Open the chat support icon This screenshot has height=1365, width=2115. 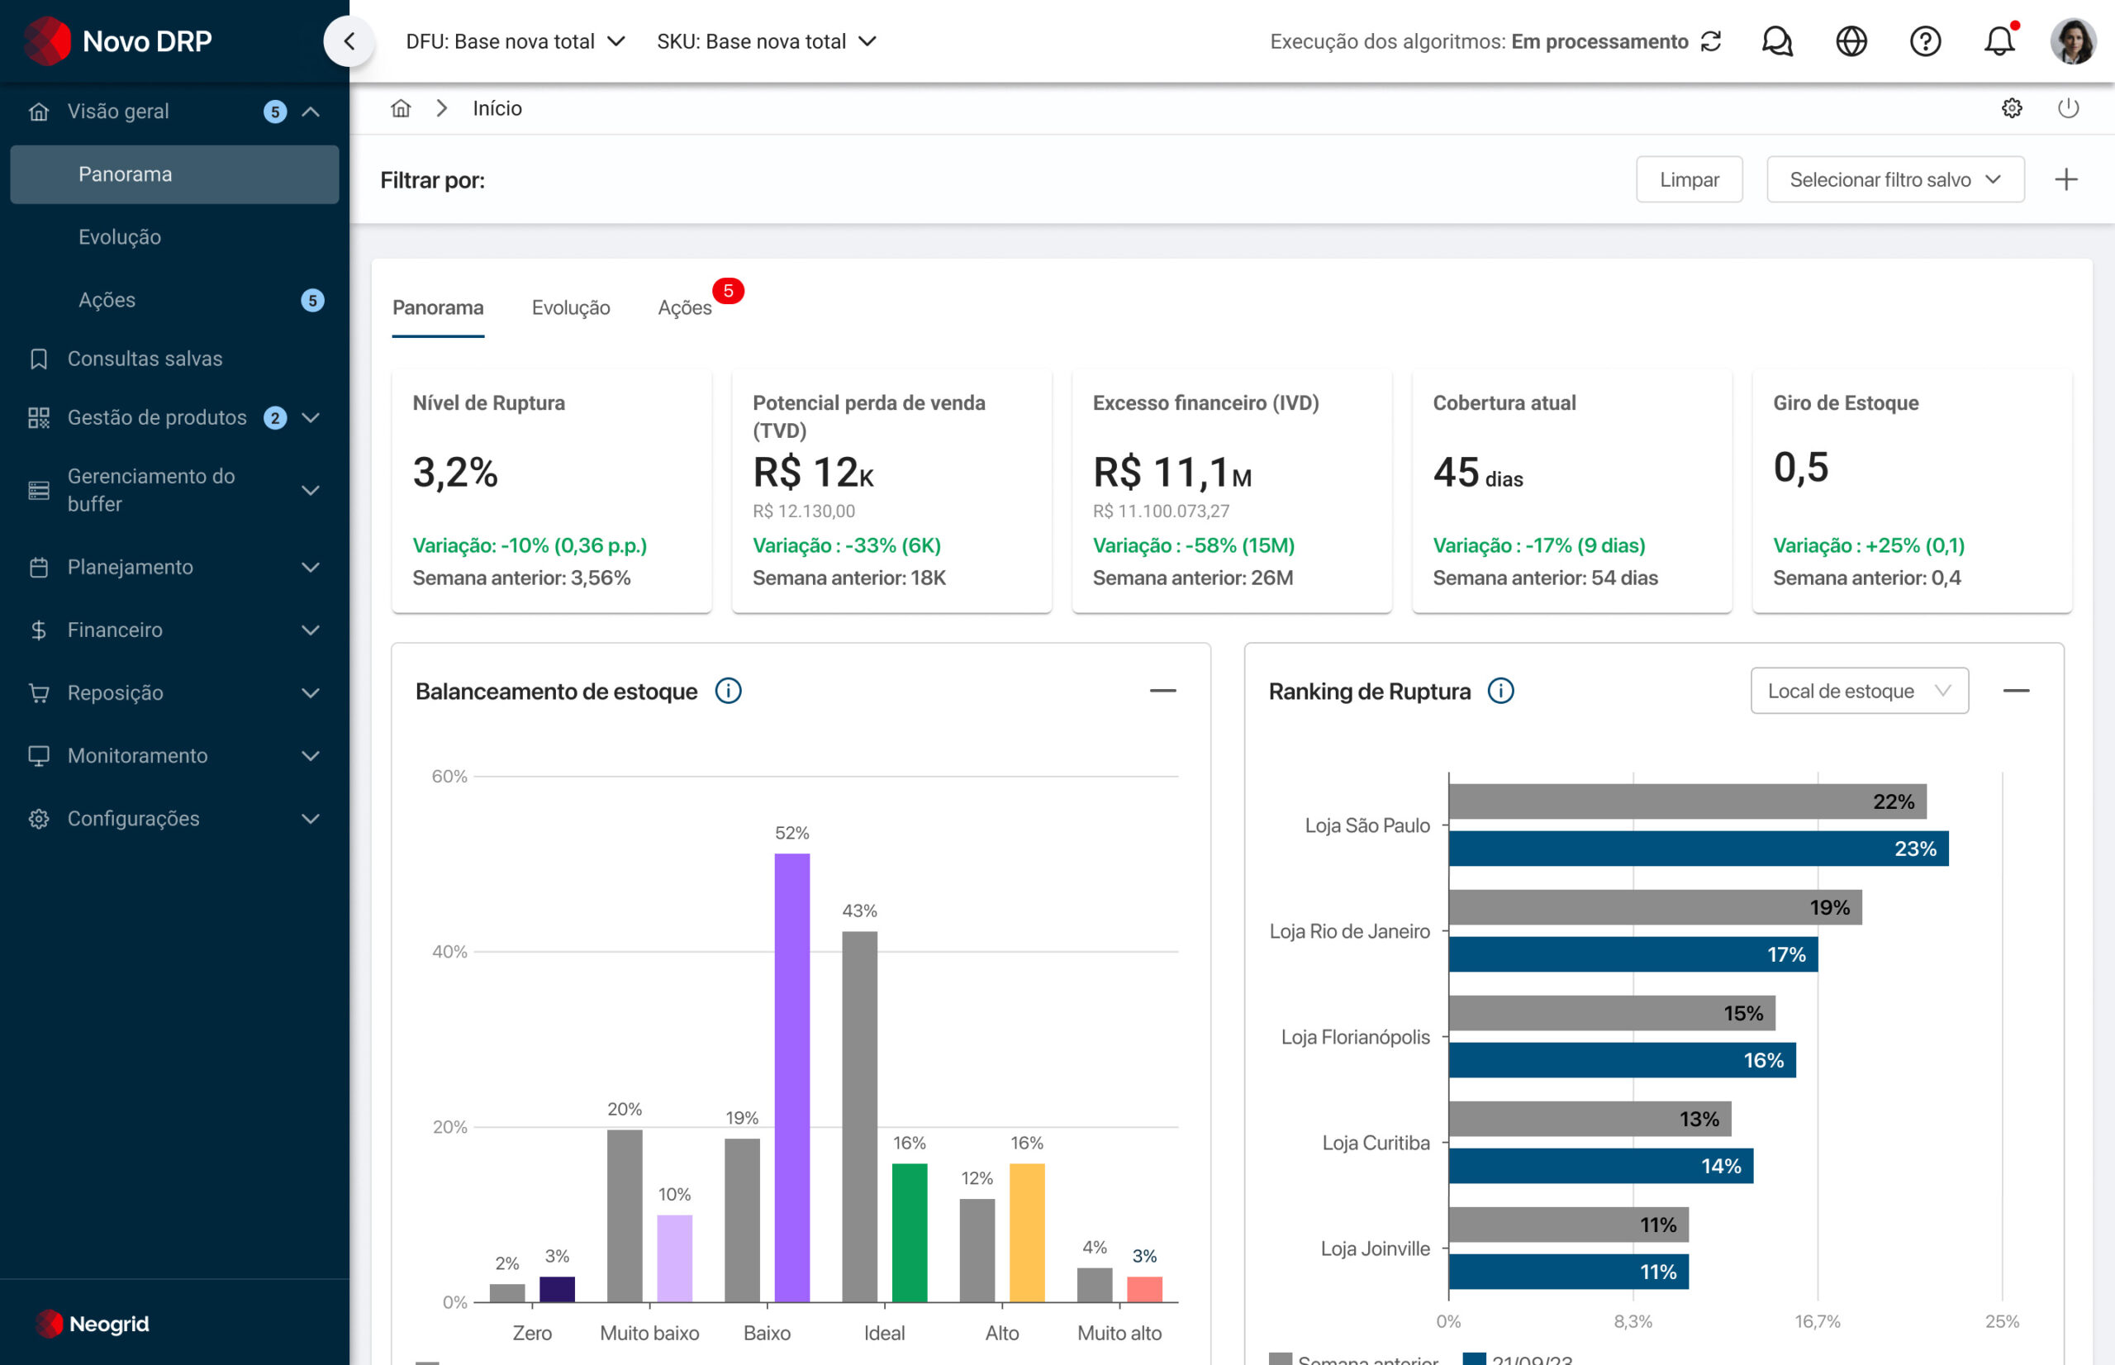coord(1777,41)
